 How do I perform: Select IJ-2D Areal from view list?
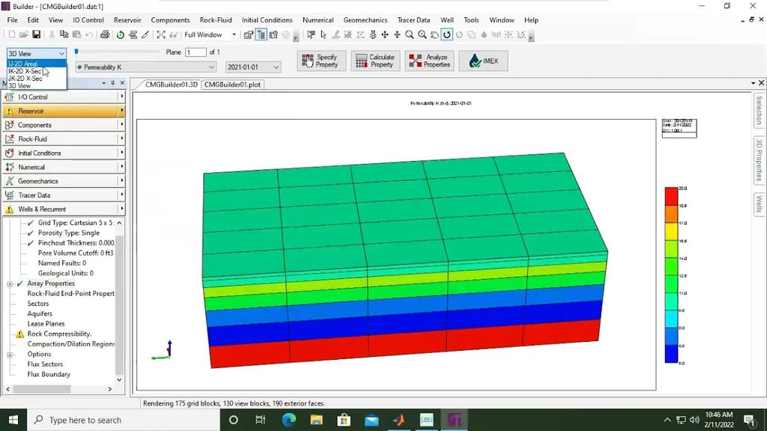coord(36,64)
